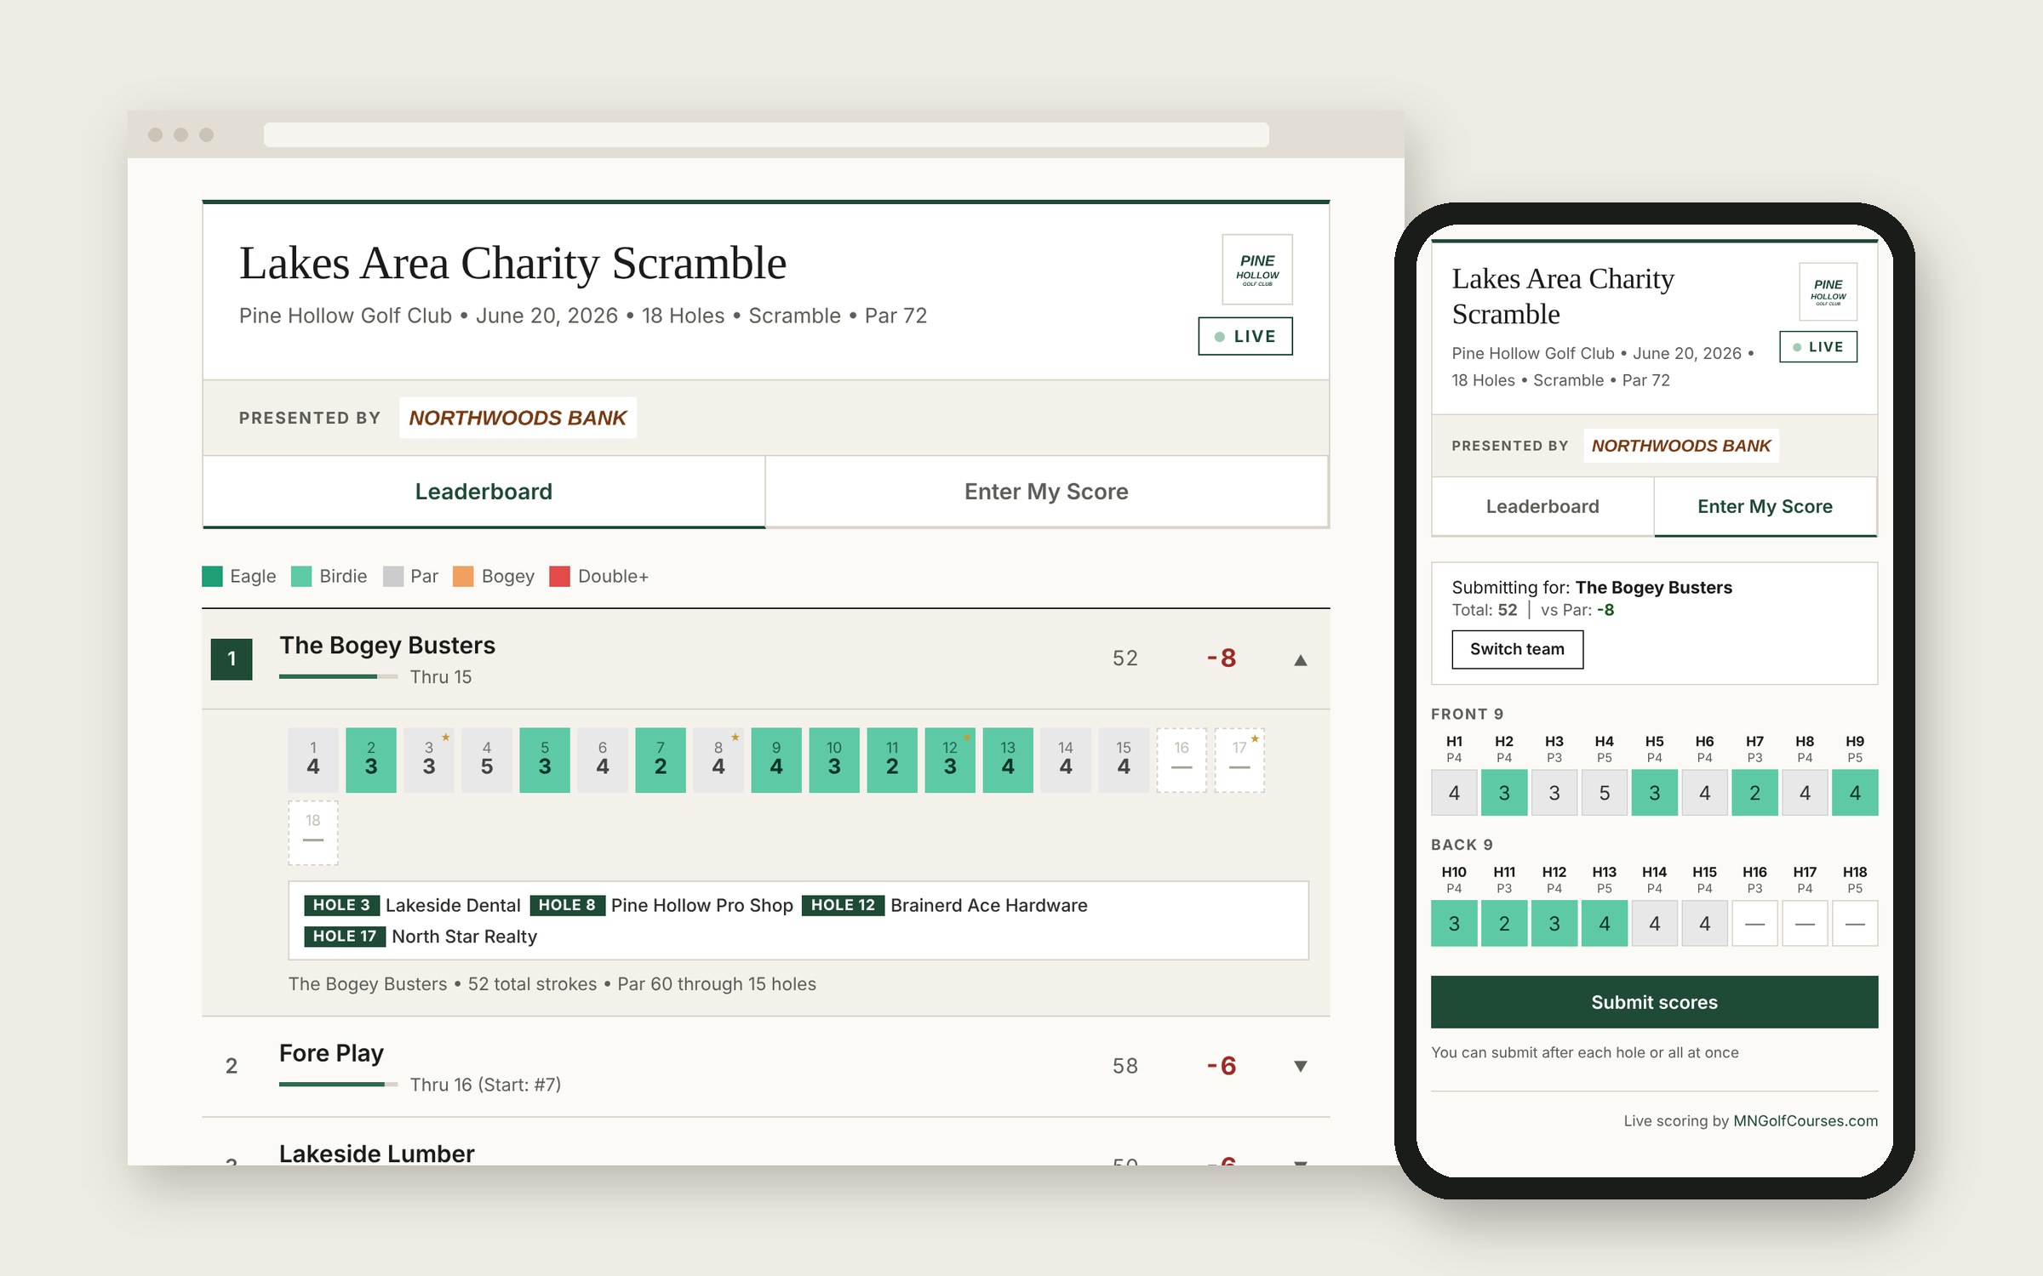Click Fore Play progress bar

[x=338, y=1084]
